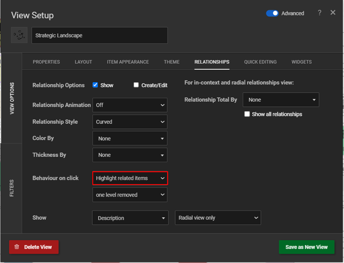Expand the Color By dropdown

tap(130, 138)
